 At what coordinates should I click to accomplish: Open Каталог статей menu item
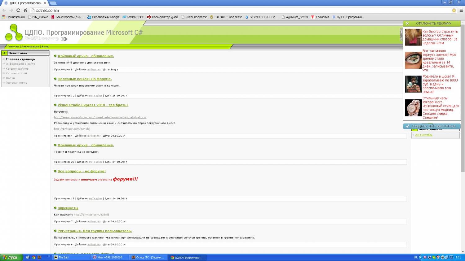16,73
